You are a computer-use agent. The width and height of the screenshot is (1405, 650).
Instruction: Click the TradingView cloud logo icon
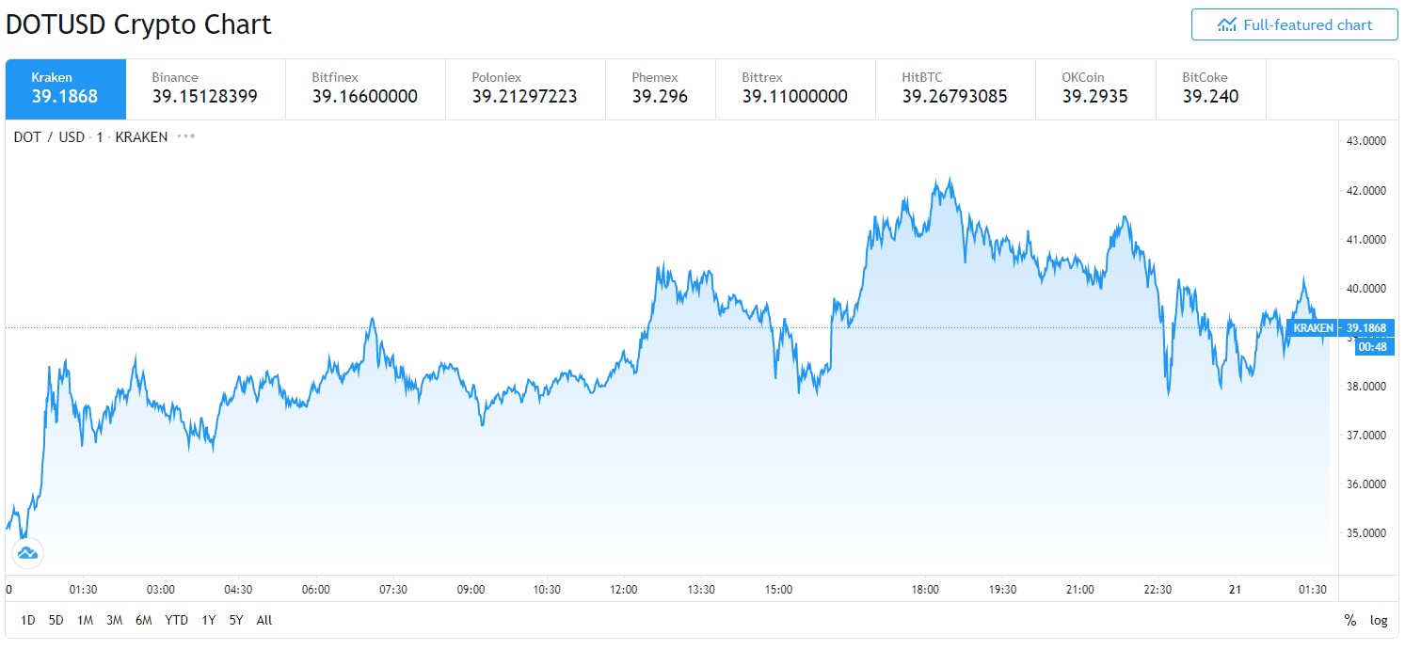pos(27,552)
